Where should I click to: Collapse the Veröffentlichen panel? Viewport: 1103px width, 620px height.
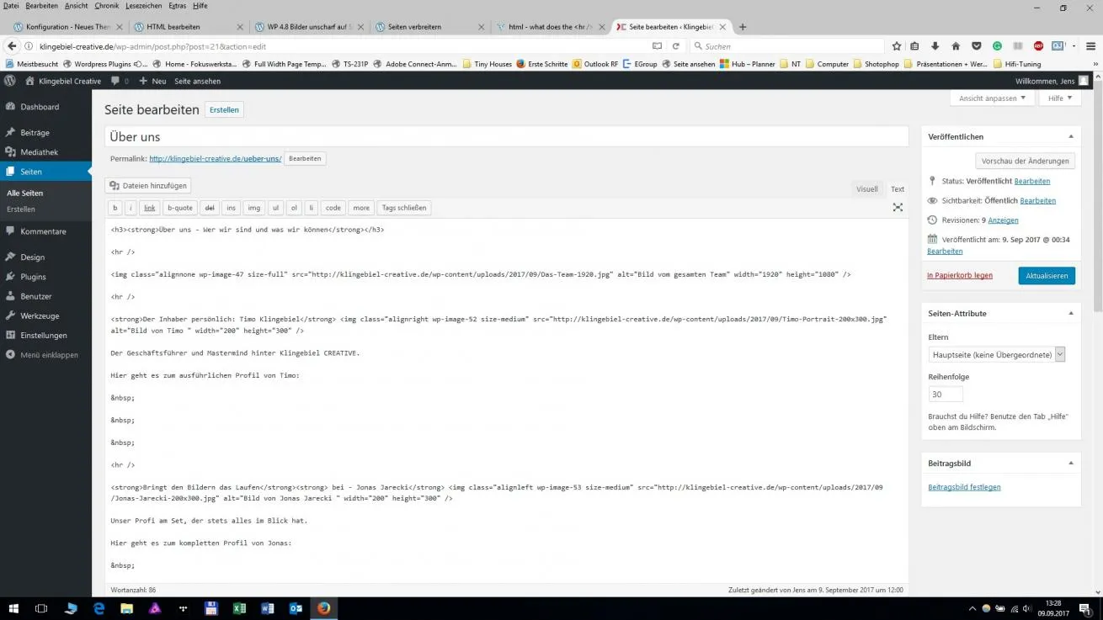pos(1071,136)
